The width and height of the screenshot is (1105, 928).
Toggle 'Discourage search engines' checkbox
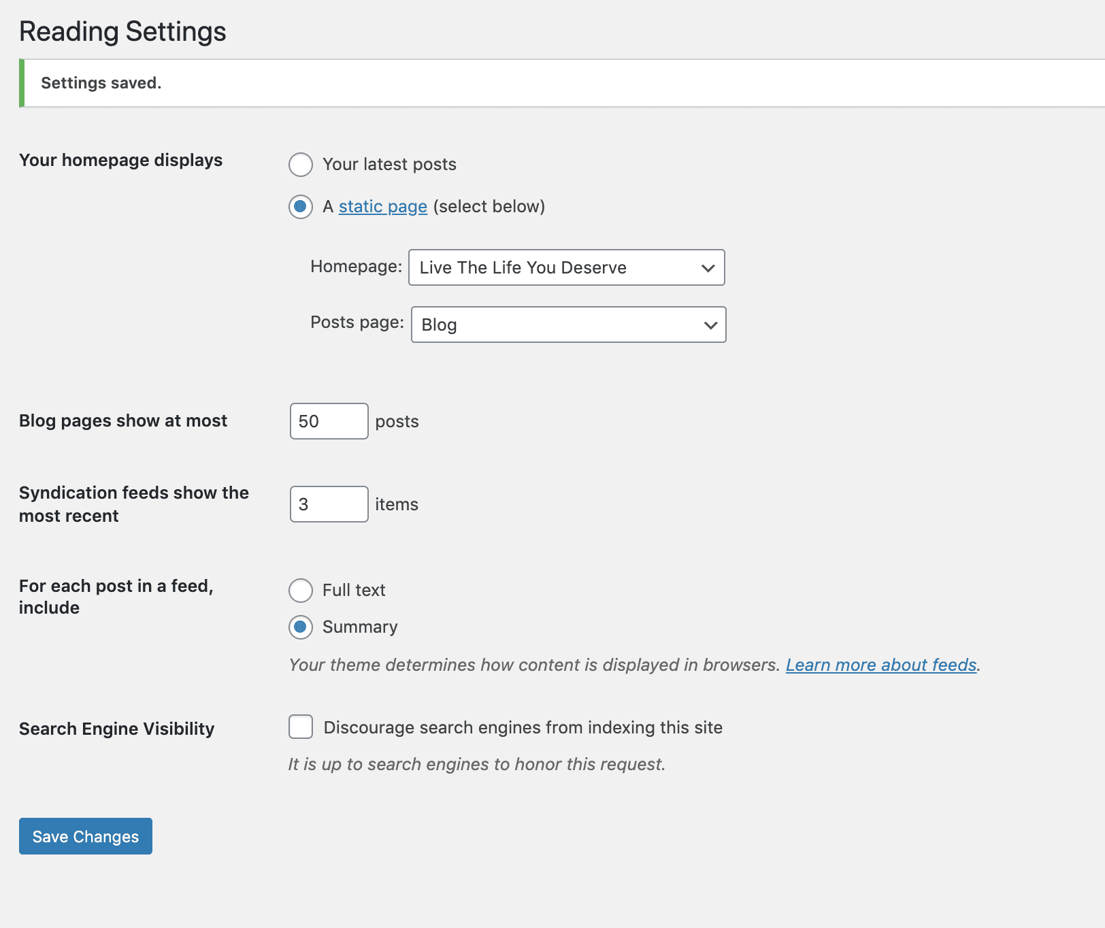coord(301,727)
